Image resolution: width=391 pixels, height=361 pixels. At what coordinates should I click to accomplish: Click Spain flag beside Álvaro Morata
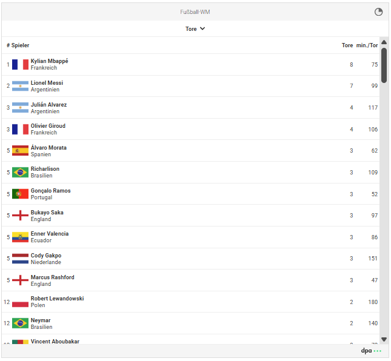pos(20,150)
